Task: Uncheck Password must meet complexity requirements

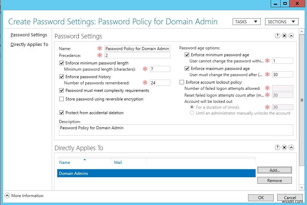Action: pos(61,91)
